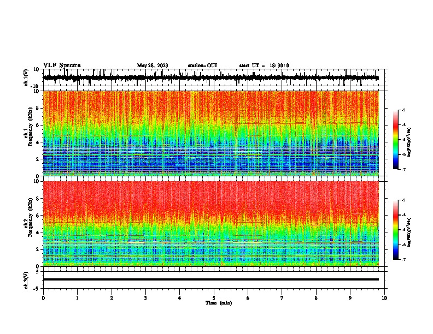Select the log(PSD) label beside ch.1 color bar
The image size is (433, 334).
(x=409, y=142)
